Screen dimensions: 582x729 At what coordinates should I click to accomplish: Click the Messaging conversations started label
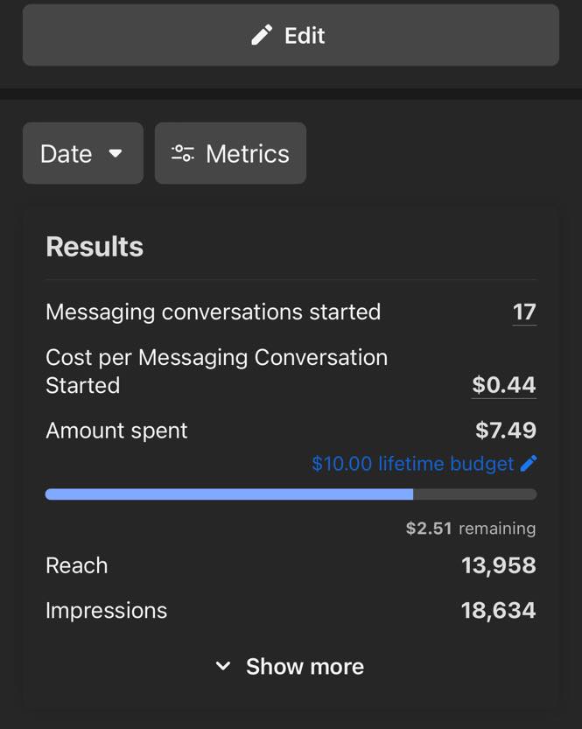coord(213,312)
